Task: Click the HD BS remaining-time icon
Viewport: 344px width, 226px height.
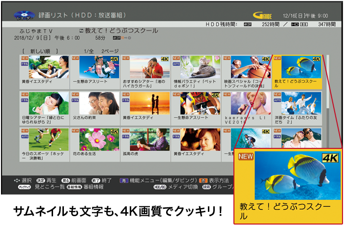Action: click(299, 25)
